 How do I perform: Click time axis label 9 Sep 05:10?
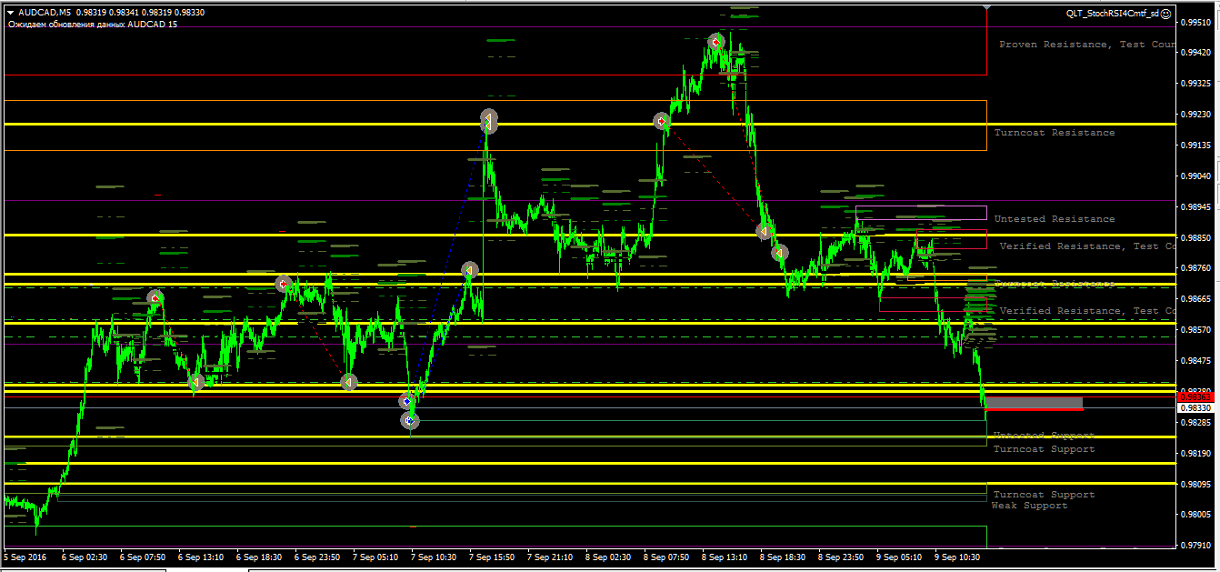coord(899,557)
